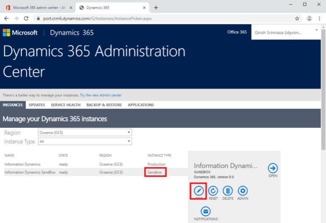This screenshot has height=223, width=326.
Task: Click the page vertical scrollbar
Action: [x=323, y=90]
